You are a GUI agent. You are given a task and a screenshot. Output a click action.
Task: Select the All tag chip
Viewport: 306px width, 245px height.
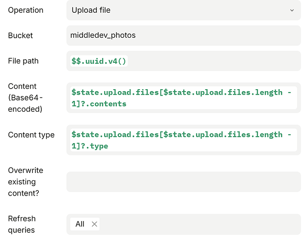(80, 224)
